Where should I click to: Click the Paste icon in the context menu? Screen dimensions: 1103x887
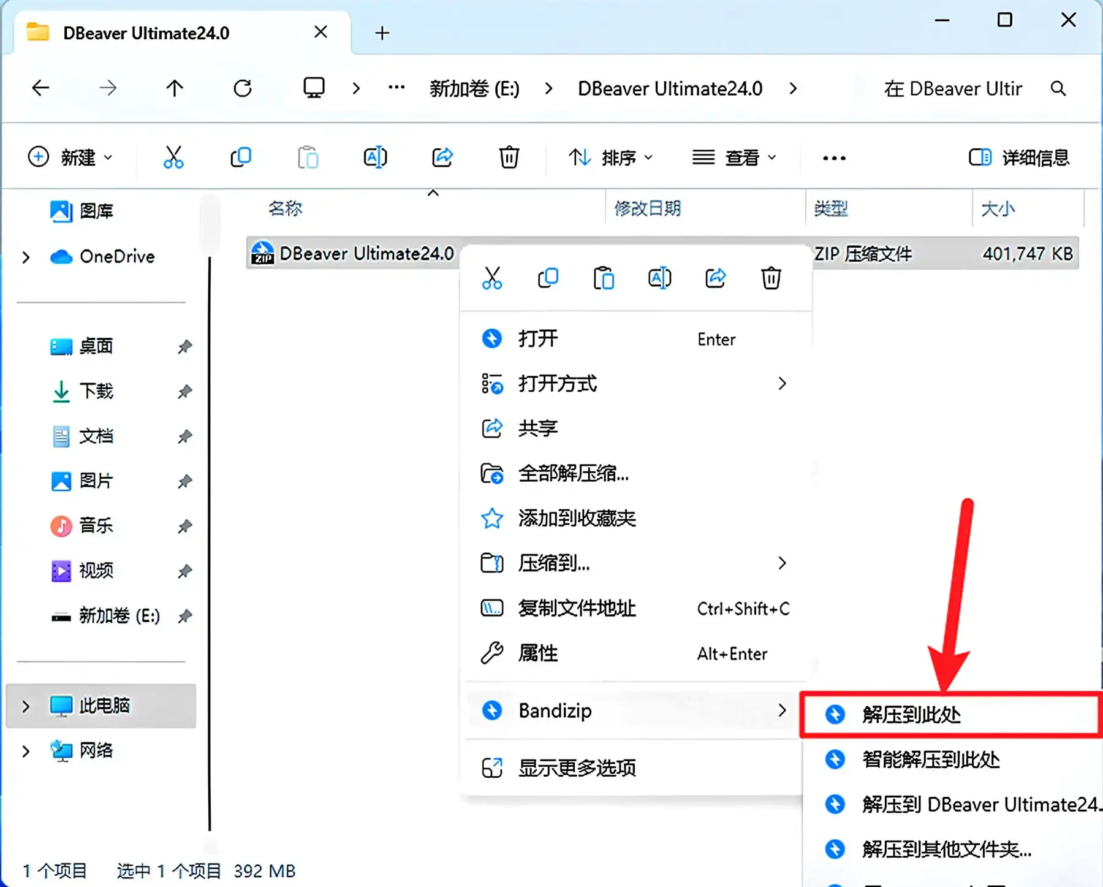(604, 278)
